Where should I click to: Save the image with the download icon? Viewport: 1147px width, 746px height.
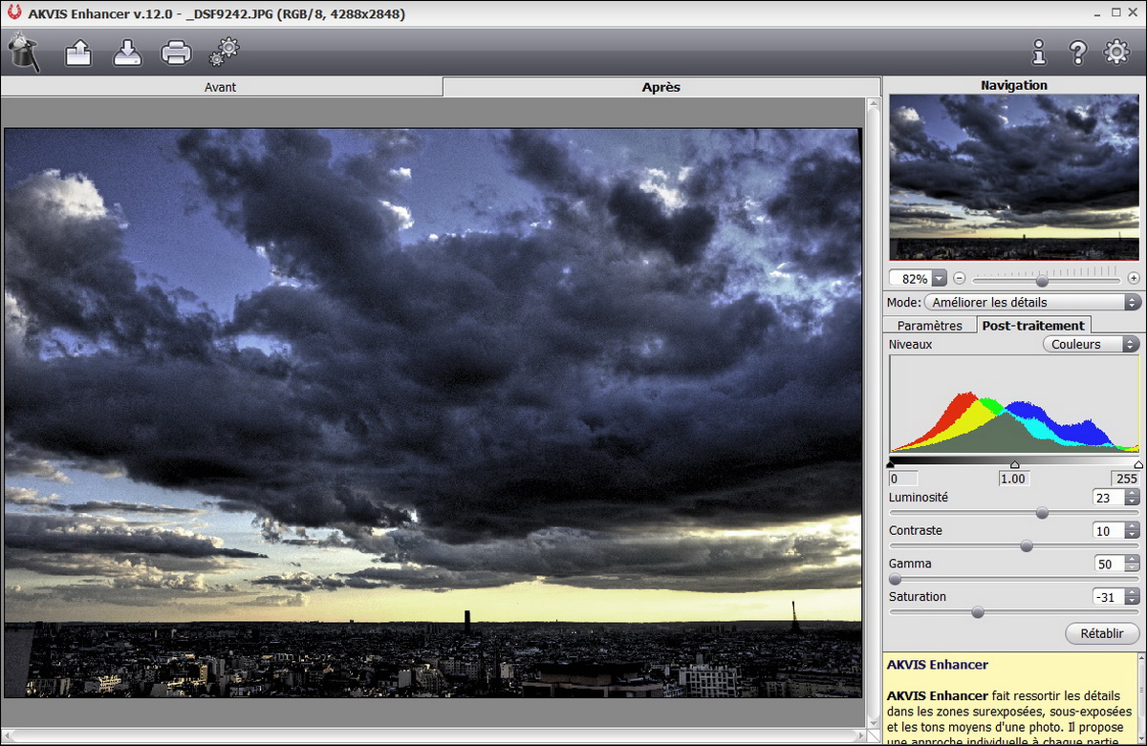(127, 52)
